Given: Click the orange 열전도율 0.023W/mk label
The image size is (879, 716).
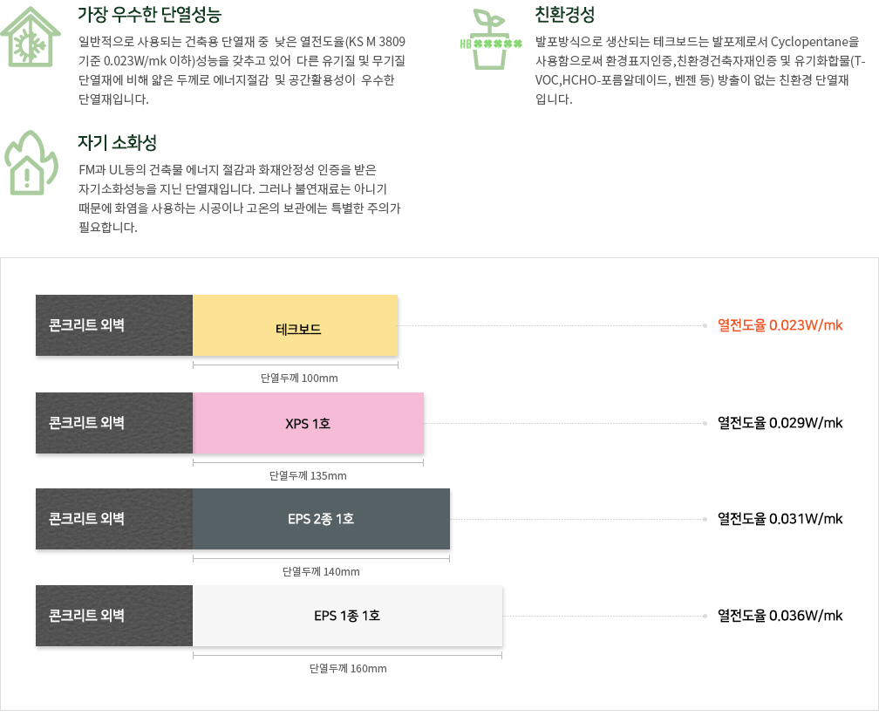Looking at the screenshot, I should point(780,325).
